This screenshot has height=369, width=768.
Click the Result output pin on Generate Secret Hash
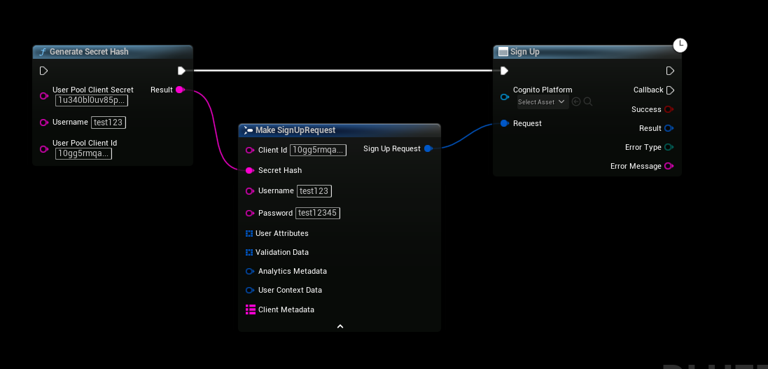(x=179, y=90)
